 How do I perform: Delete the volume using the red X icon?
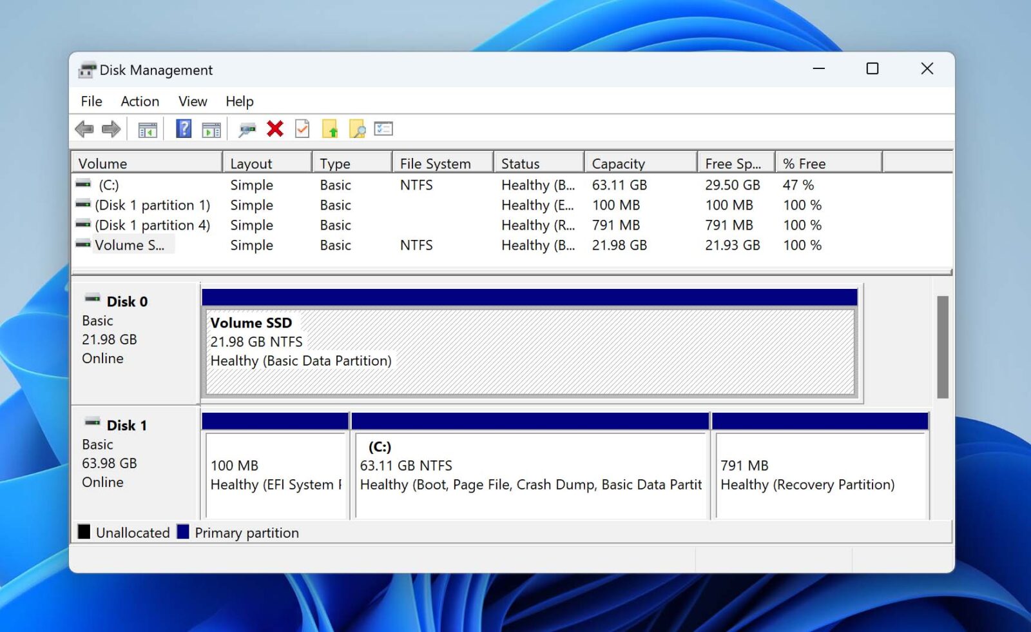(275, 128)
